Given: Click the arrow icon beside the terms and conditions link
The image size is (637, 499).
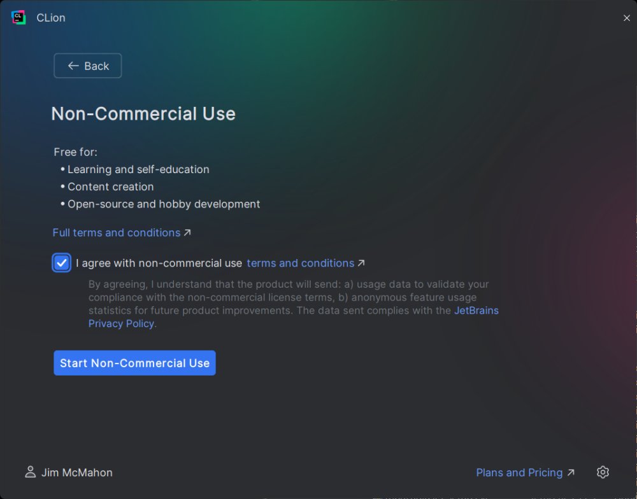Looking at the screenshot, I should [x=361, y=262].
